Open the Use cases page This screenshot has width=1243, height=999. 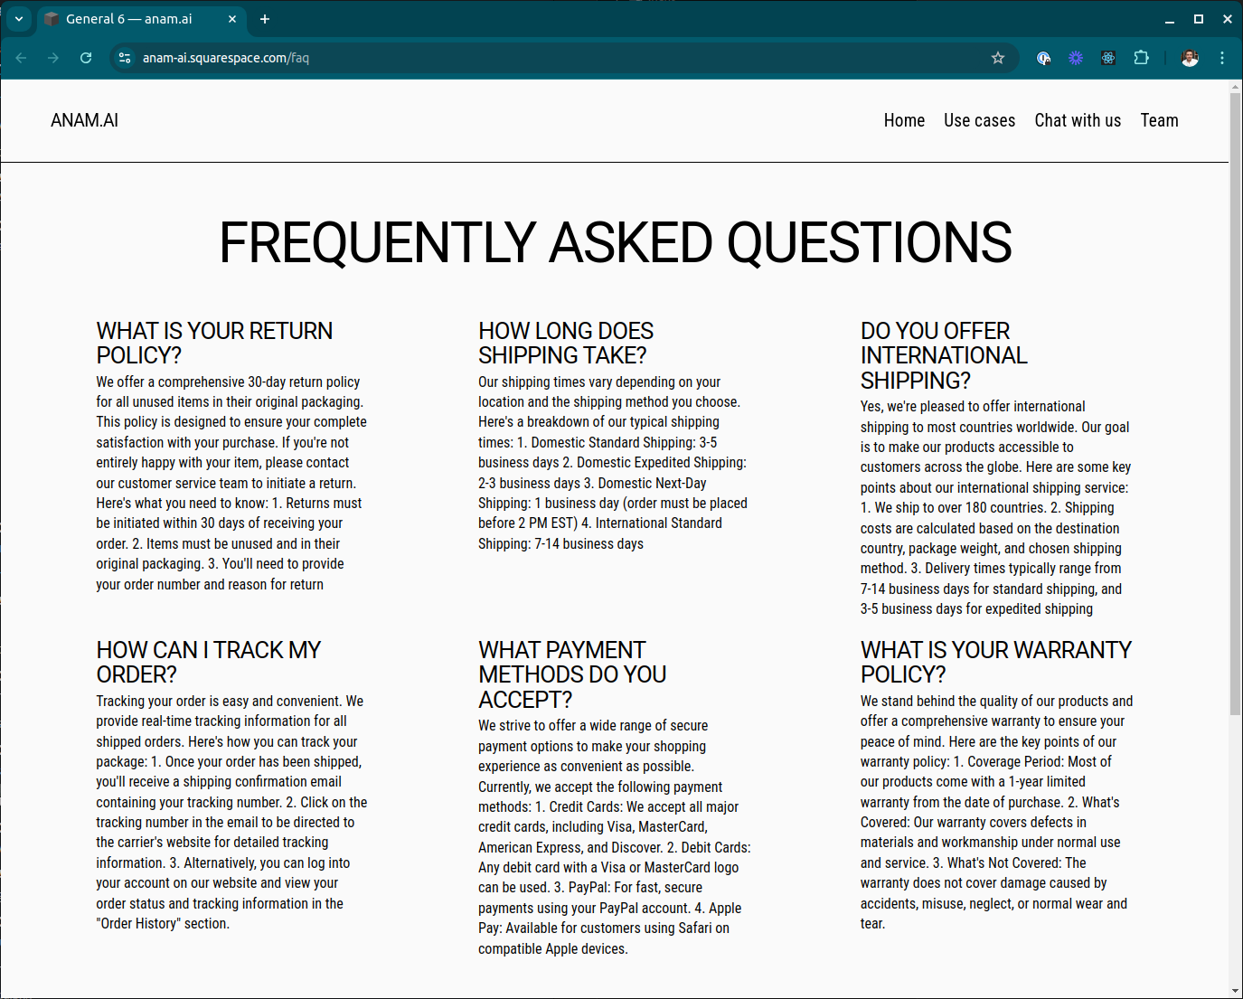pos(979,119)
